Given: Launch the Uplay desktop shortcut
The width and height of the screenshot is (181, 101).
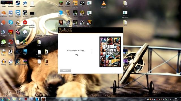Looking at the screenshot, I should [25, 4].
